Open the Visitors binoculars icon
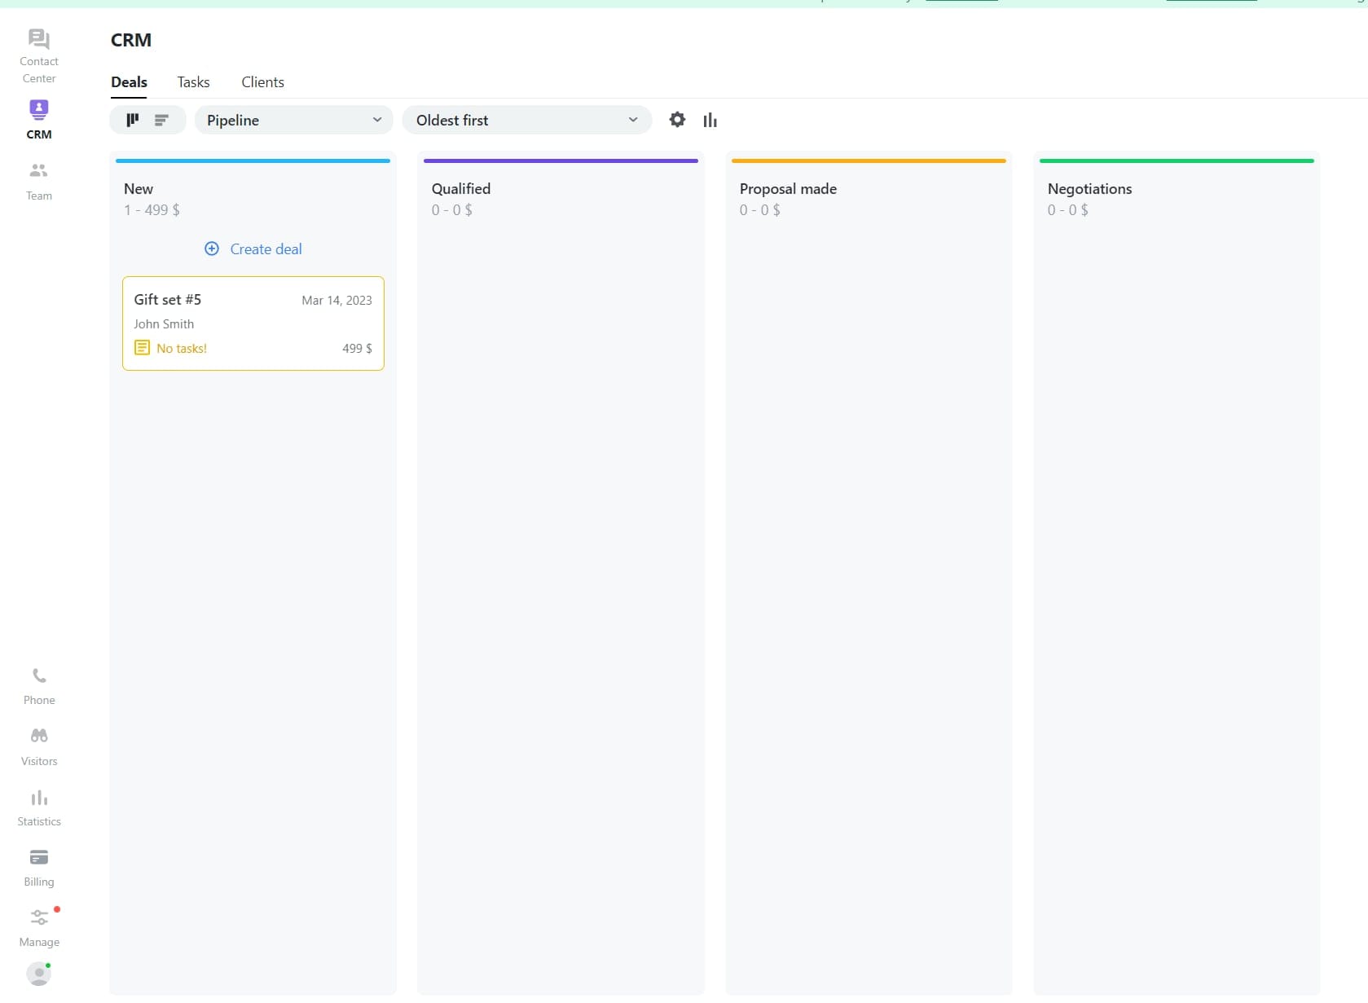The image size is (1368, 1003). coord(39,737)
